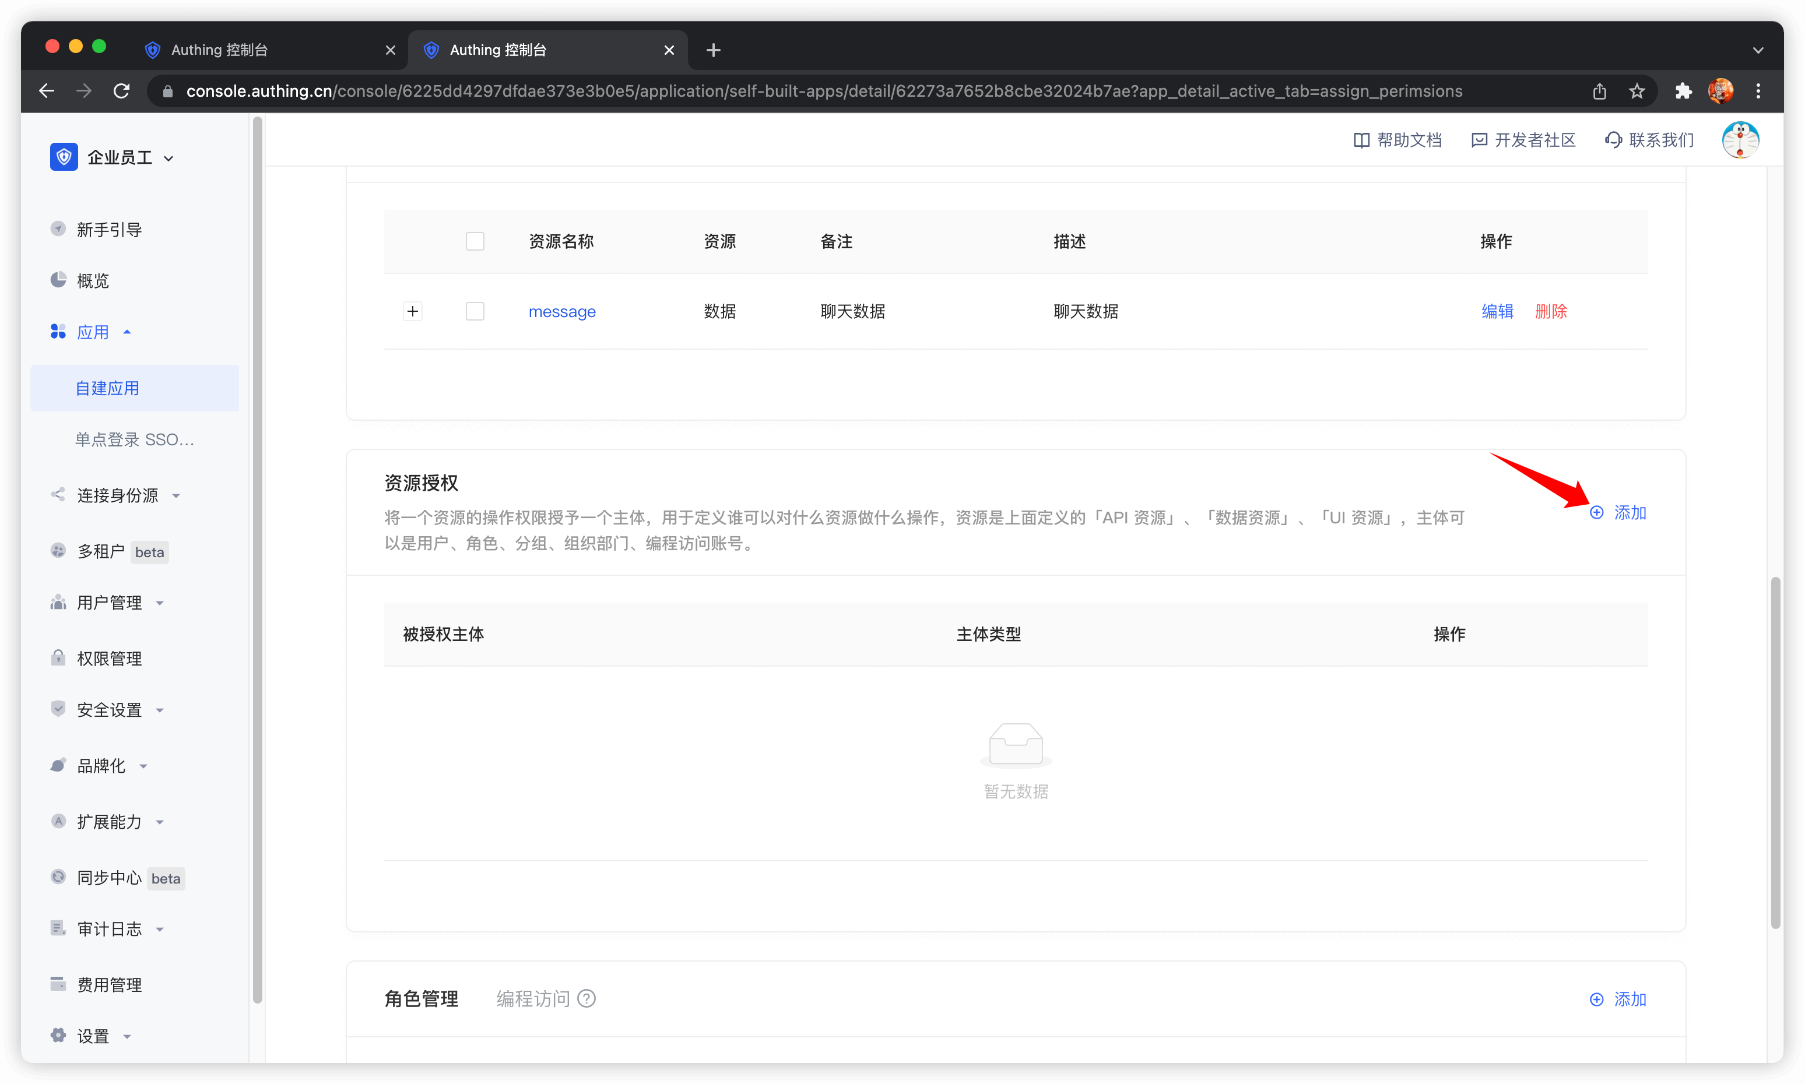Expand the message resource row with plus button
This screenshot has height=1084, width=1805.
[413, 311]
